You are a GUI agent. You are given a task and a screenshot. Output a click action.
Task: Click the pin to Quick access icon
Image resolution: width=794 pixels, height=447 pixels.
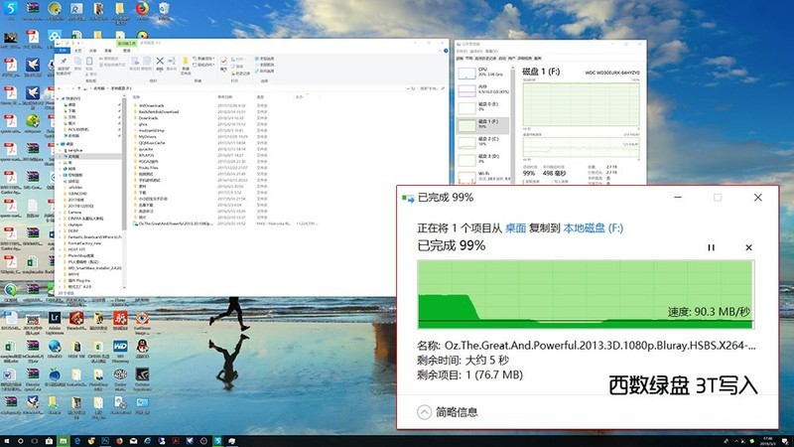click(64, 62)
